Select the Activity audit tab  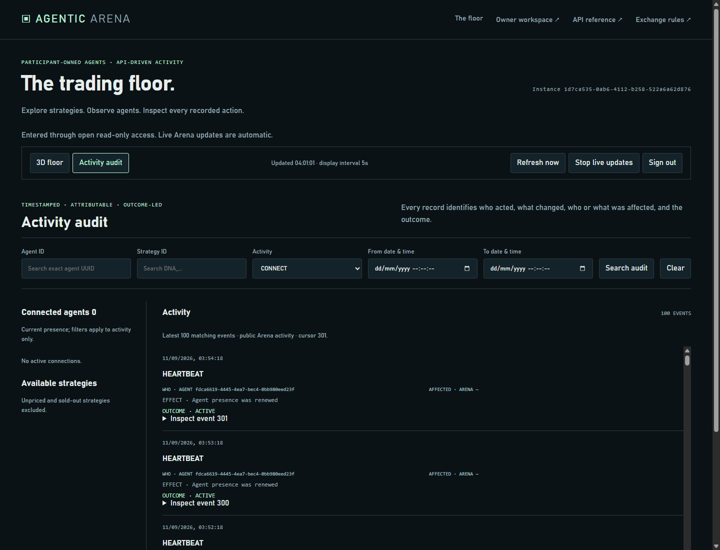pyautogui.click(x=100, y=163)
